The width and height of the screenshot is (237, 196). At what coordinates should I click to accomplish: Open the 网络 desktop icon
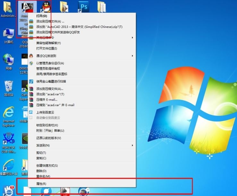9,62
